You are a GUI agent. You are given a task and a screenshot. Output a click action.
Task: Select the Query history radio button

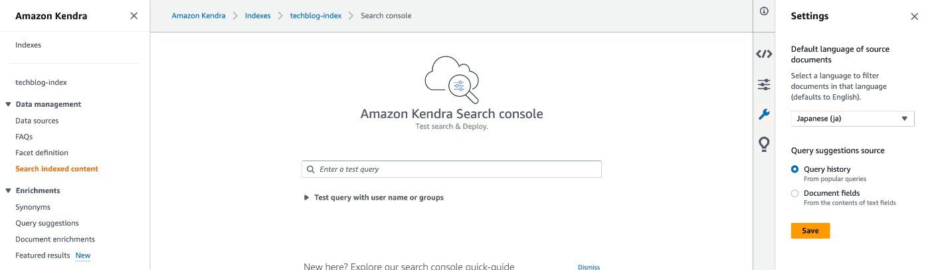click(794, 169)
